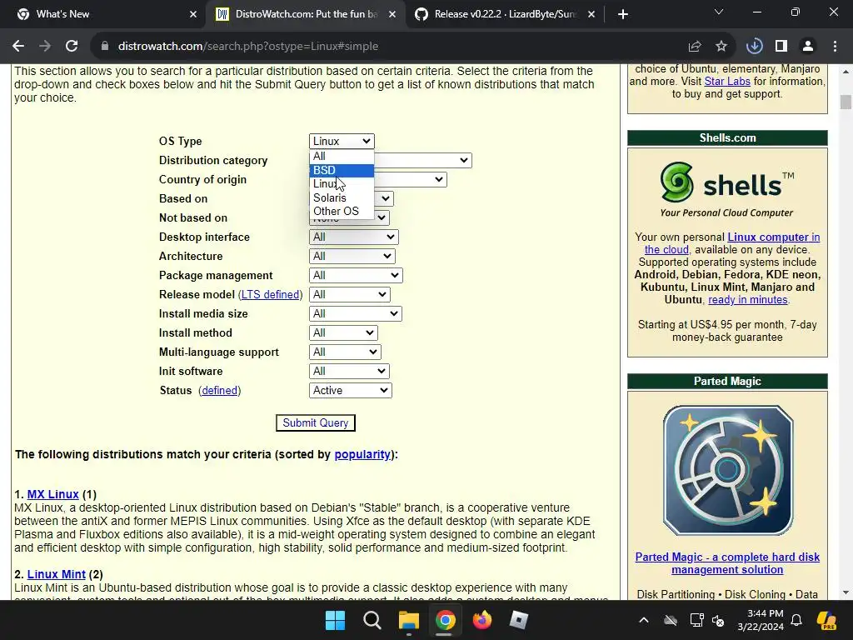Open the Windows Start menu
This screenshot has height=640, width=853.
[335, 620]
